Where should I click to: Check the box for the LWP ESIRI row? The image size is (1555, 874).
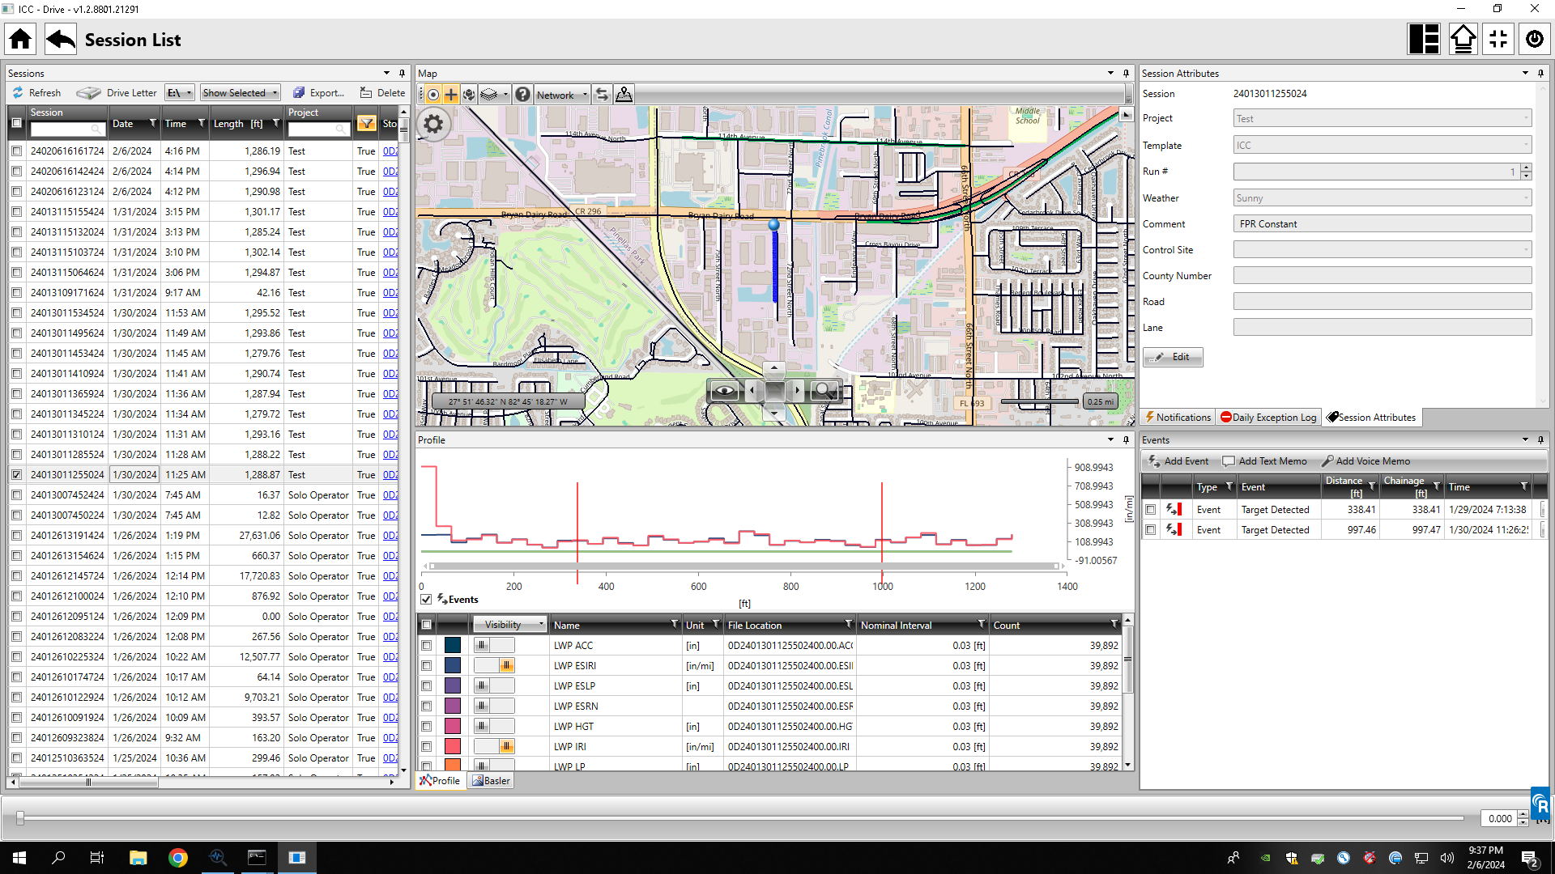click(x=427, y=666)
